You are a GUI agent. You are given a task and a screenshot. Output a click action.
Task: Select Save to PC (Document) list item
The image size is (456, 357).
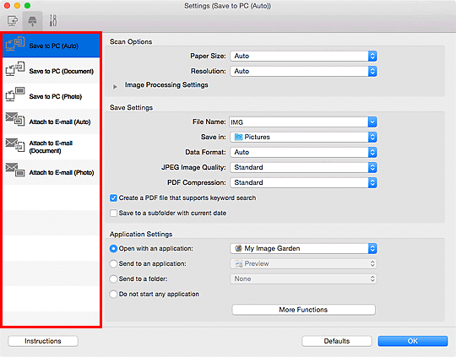point(52,71)
